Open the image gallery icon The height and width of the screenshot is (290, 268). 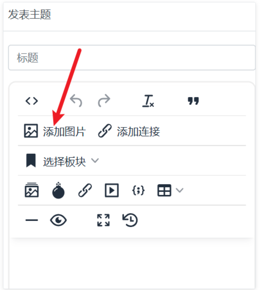(32, 190)
